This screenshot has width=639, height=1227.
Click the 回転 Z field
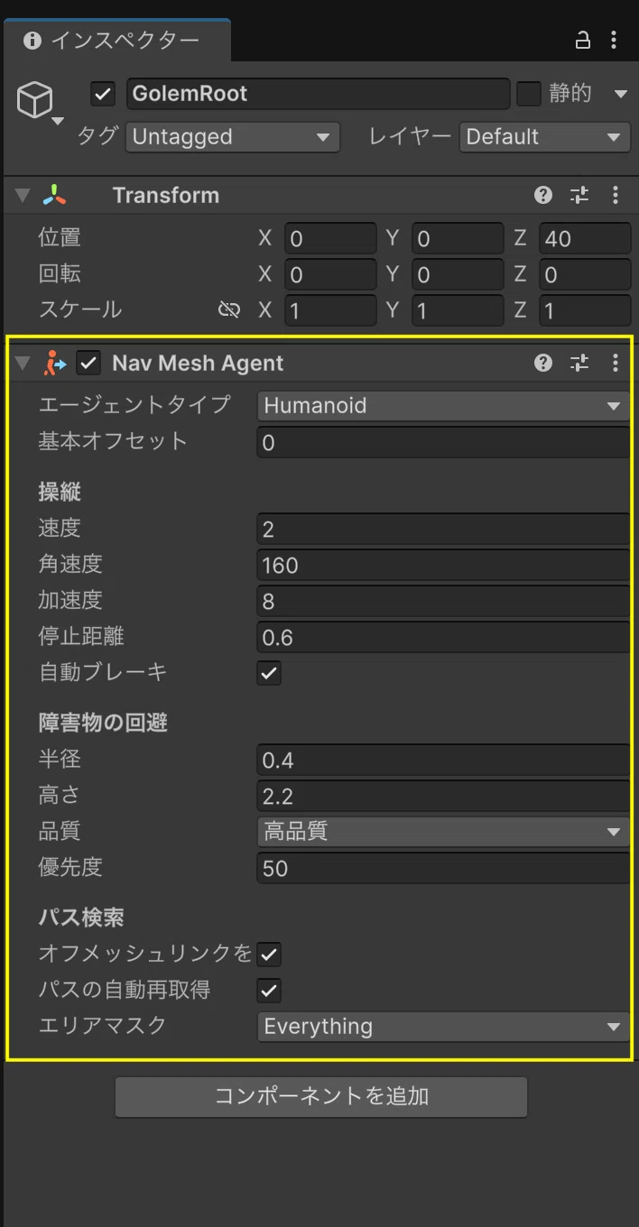point(585,274)
